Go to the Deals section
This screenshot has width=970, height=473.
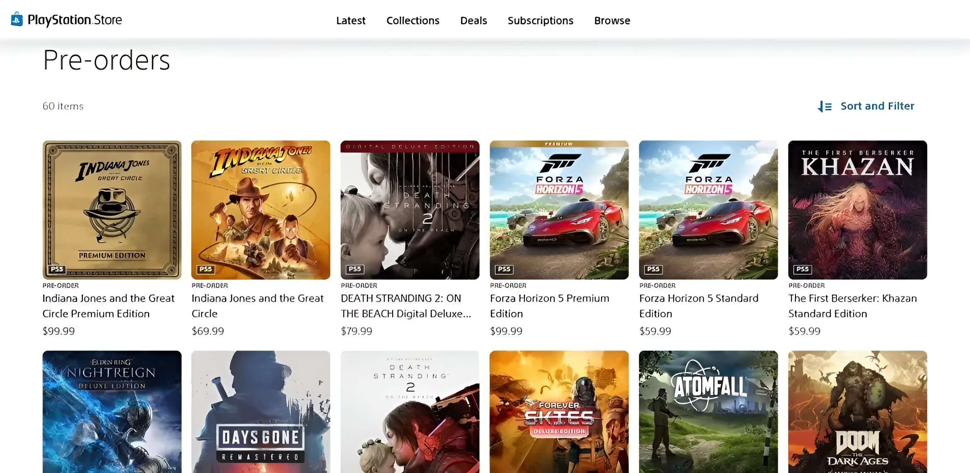[x=473, y=20]
